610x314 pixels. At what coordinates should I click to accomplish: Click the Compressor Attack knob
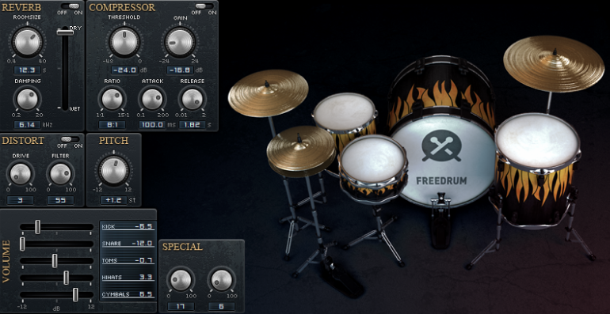[152, 99]
